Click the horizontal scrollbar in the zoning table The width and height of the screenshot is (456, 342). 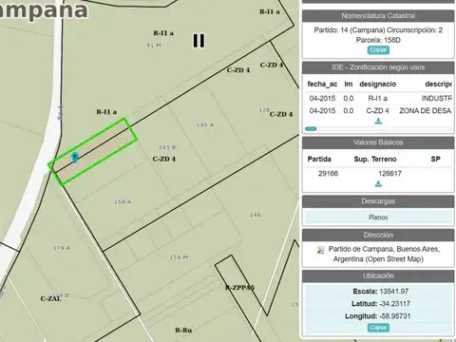click(x=311, y=128)
